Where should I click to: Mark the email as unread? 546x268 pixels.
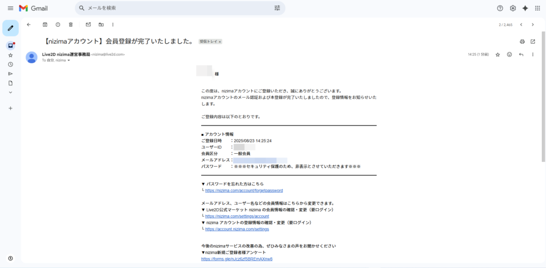(x=88, y=25)
